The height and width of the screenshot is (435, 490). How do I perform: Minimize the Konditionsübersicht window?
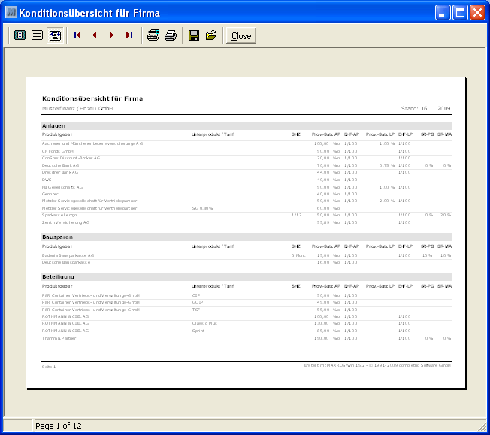[443, 13]
